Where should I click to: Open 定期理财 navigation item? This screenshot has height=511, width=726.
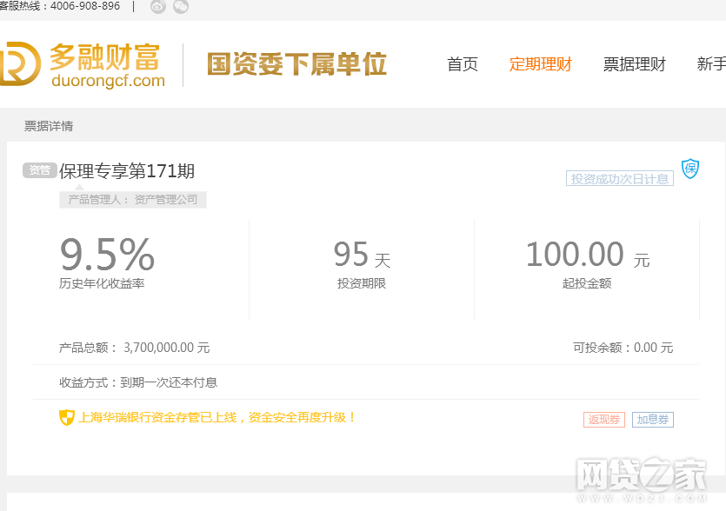pos(540,64)
